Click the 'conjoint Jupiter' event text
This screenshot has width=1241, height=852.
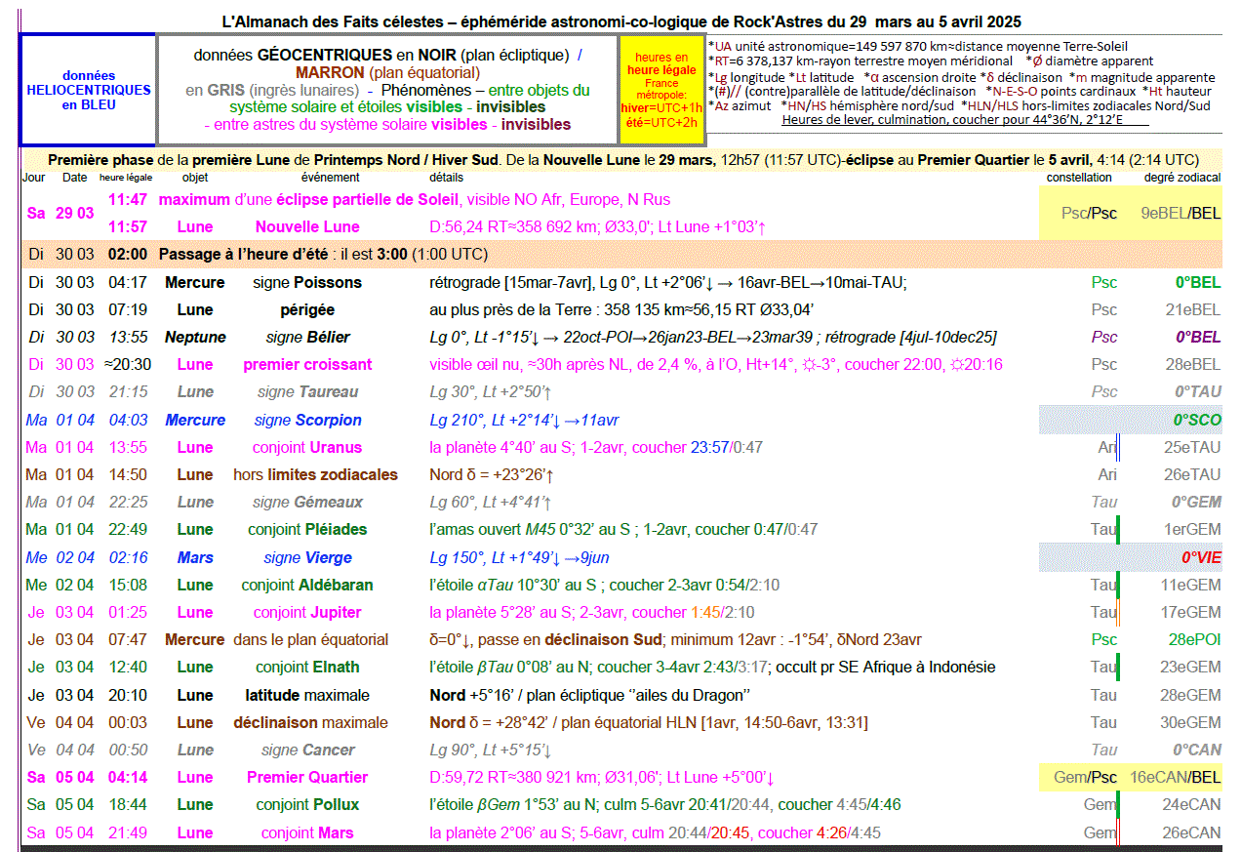(307, 613)
